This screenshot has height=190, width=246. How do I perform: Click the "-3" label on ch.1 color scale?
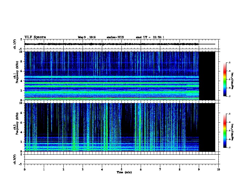coord(229,62)
